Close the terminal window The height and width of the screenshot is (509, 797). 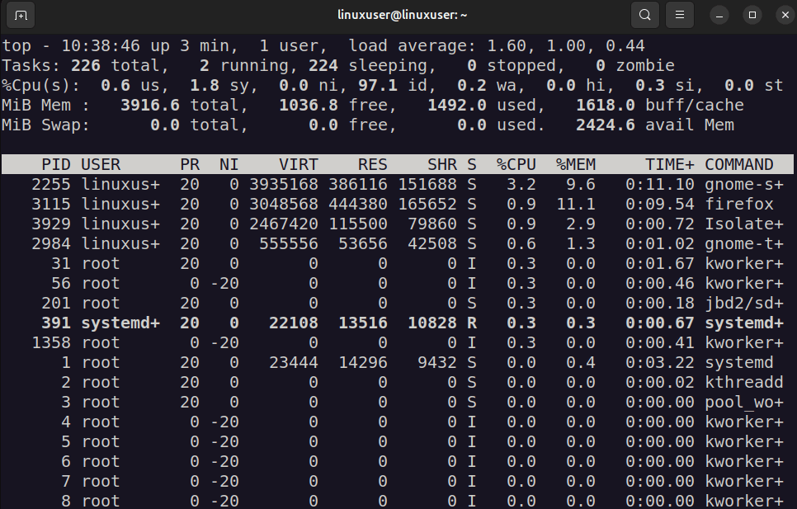coord(780,15)
